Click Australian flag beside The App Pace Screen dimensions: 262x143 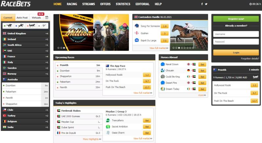[x=107, y=66]
